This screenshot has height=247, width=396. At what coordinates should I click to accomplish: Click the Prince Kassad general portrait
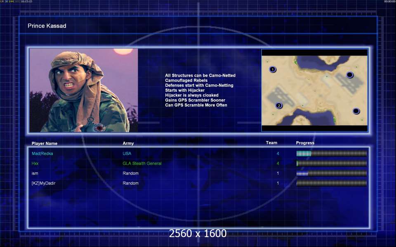coord(84,90)
